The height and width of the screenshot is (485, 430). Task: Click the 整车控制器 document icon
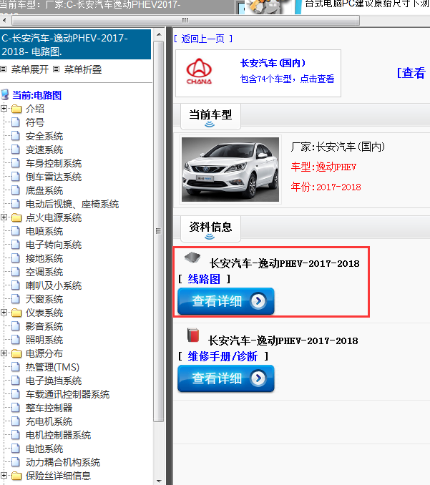(x=16, y=408)
